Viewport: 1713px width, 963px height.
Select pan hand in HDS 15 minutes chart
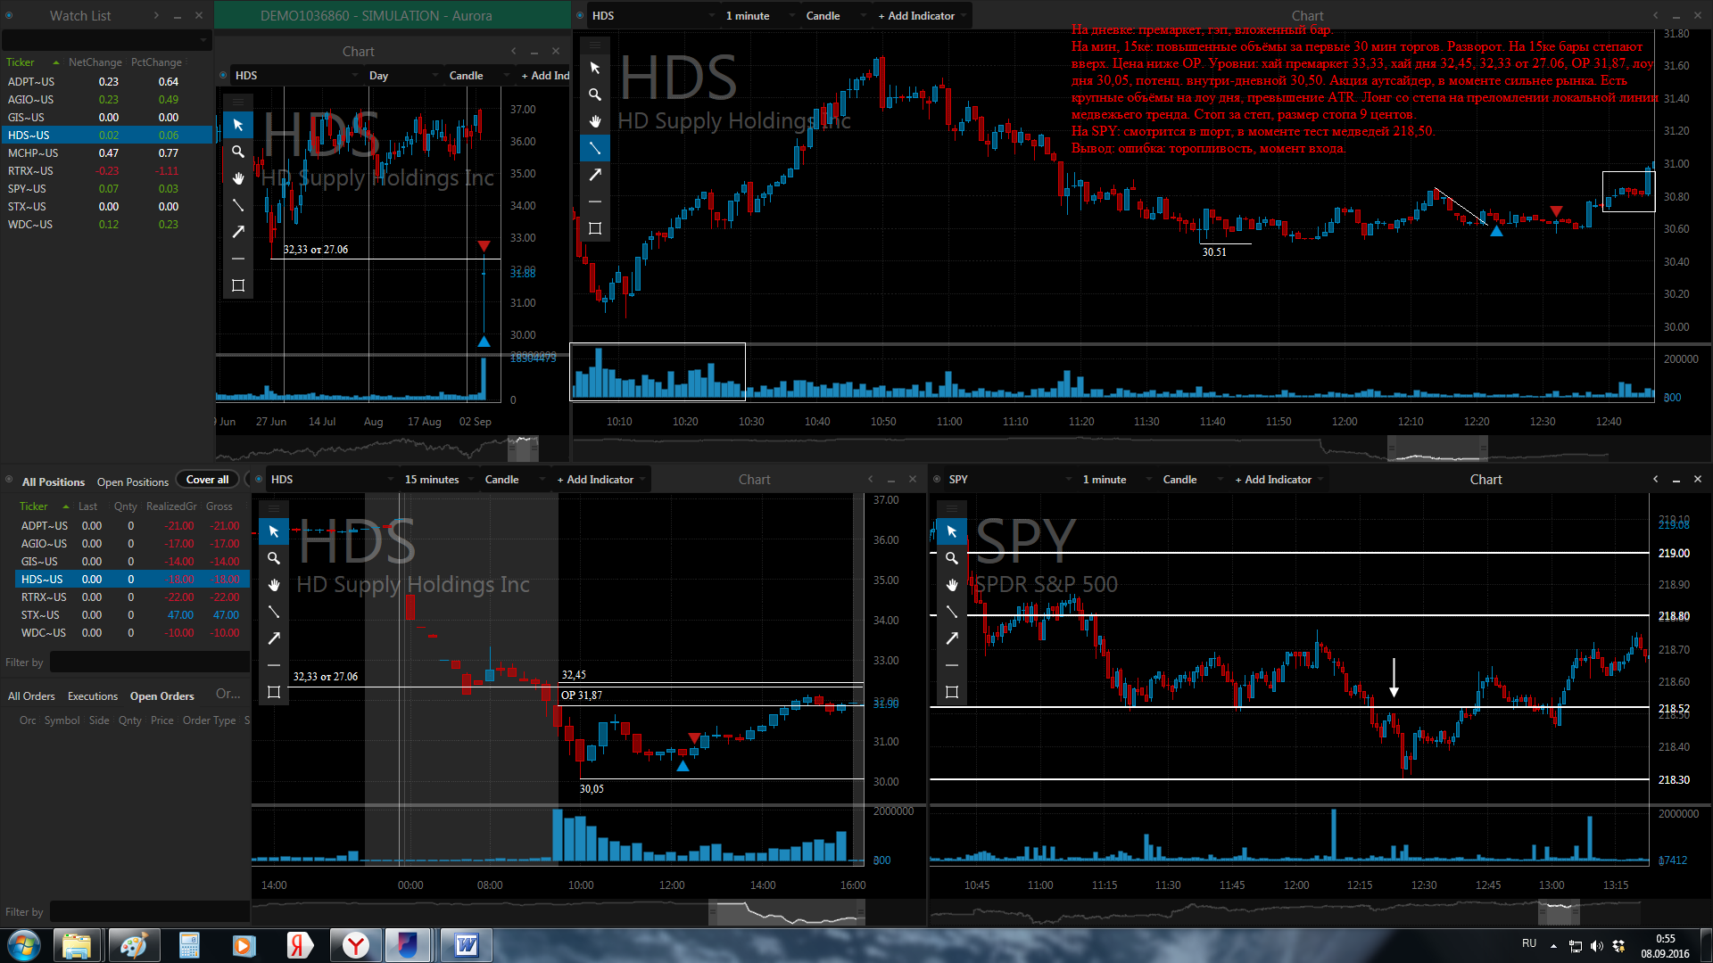274,585
